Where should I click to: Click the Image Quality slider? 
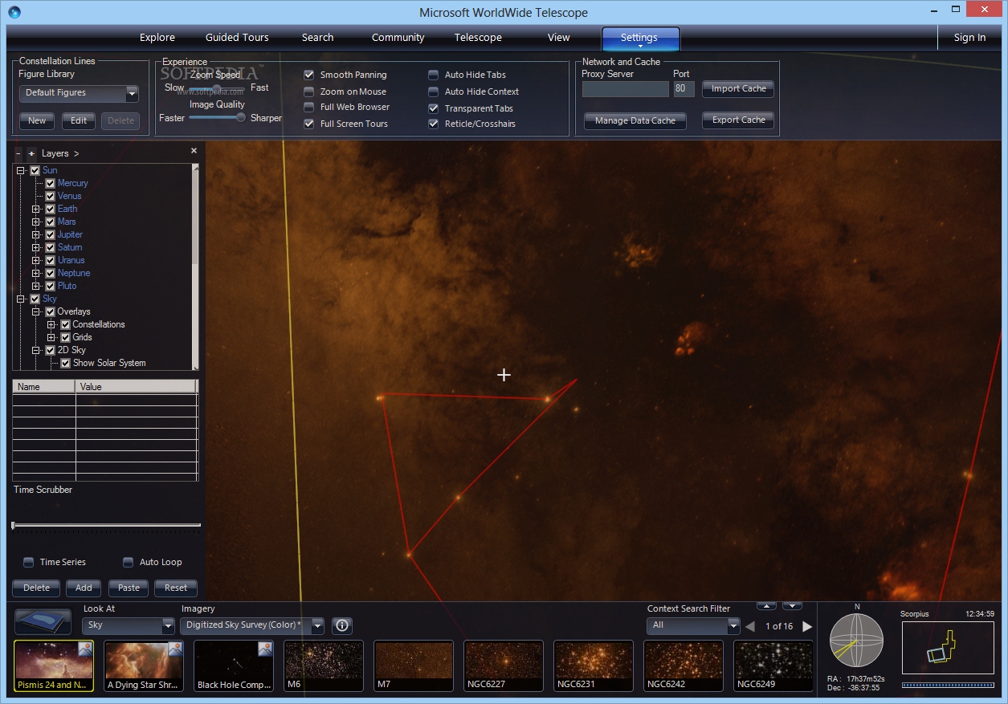click(217, 117)
